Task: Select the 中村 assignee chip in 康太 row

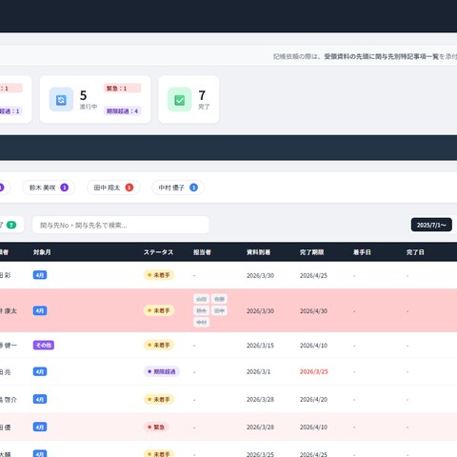Action: tap(201, 323)
